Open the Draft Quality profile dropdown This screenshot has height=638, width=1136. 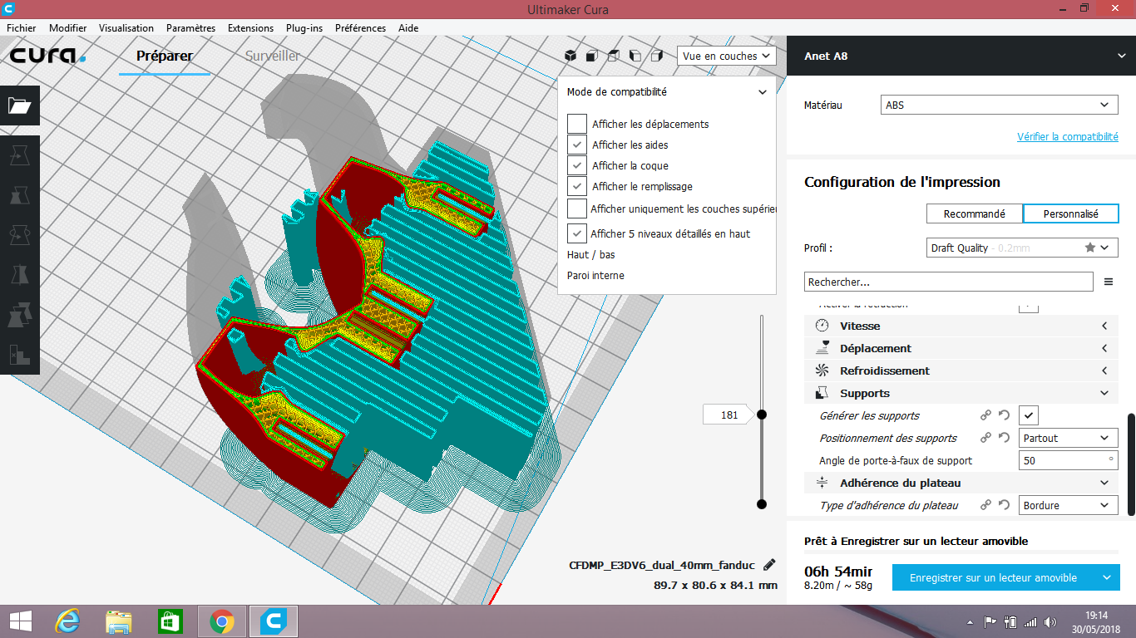coord(1023,248)
